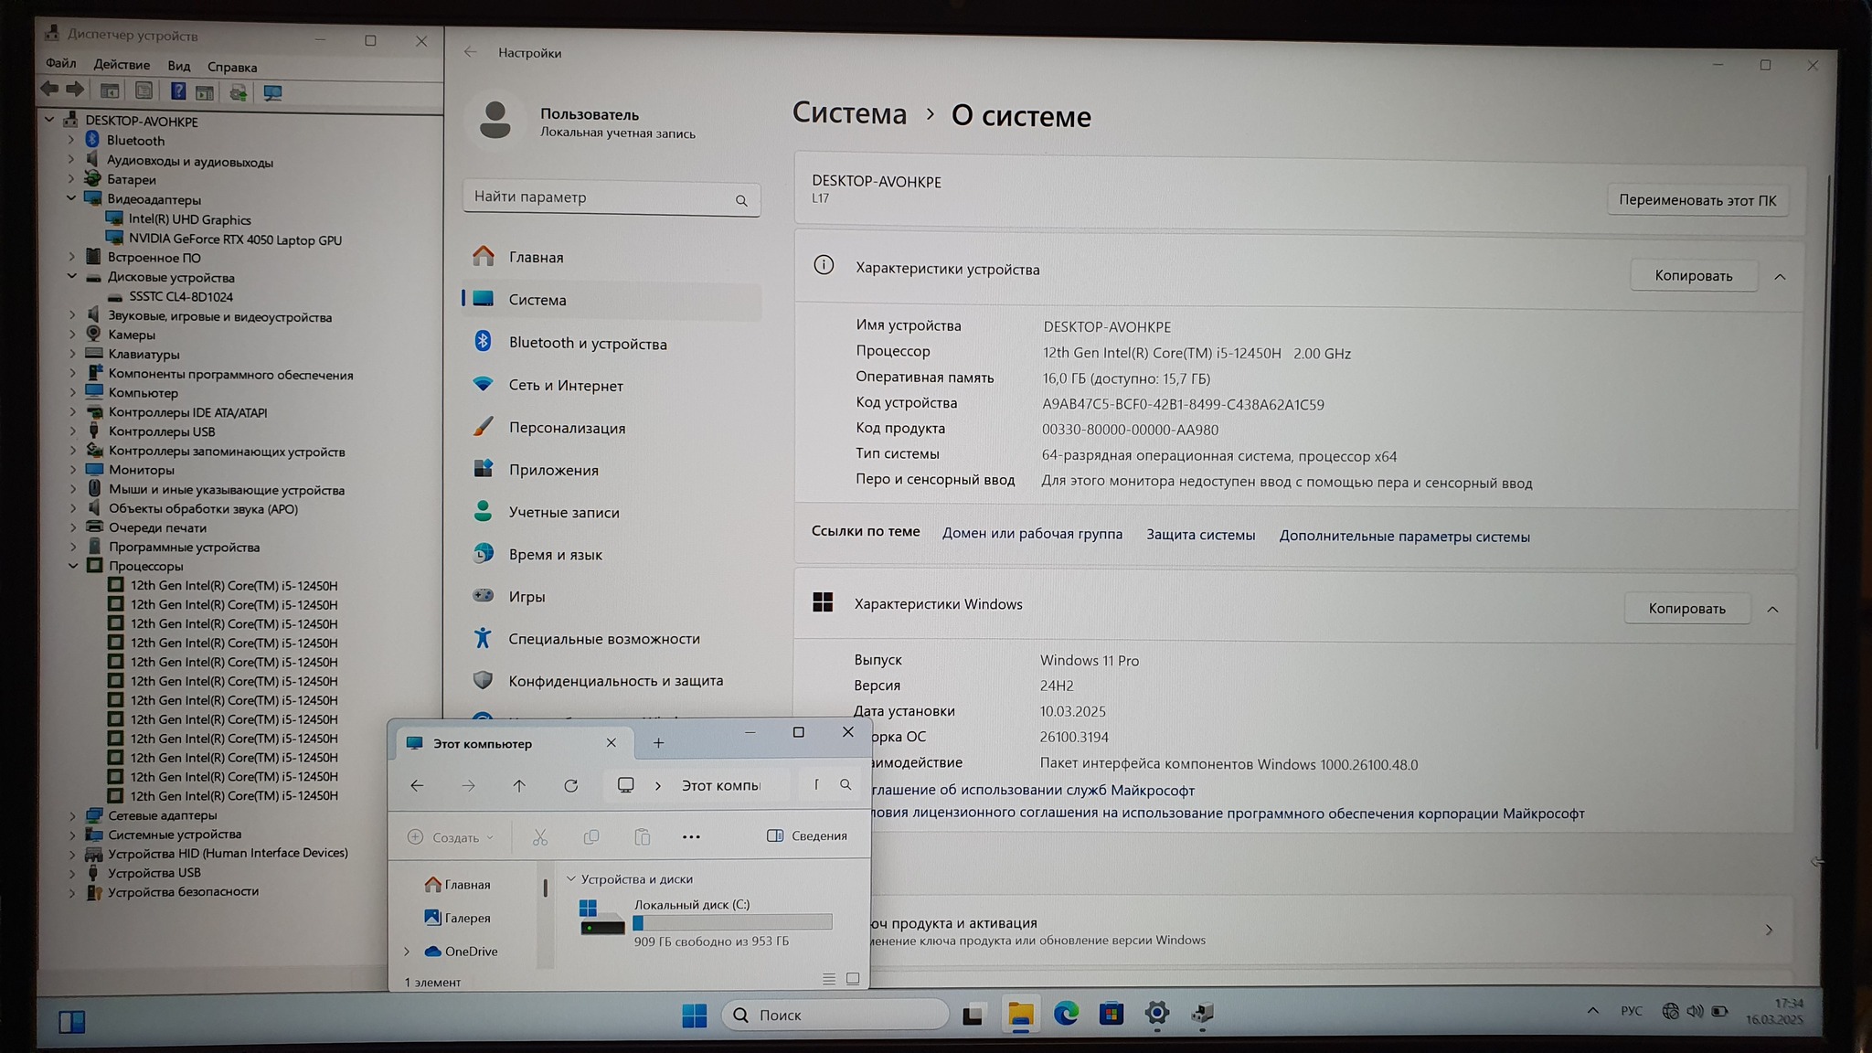Image resolution: width=1872 pixels, height=1053 pixels.
Task: Open the Защита системы link
Action: [1200, 535]
